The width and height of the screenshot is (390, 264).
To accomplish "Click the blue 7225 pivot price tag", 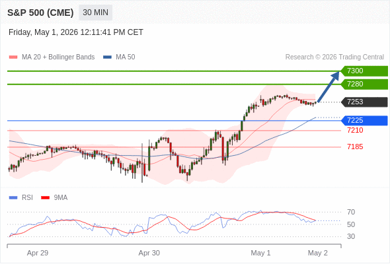I will tap(364, 121).
